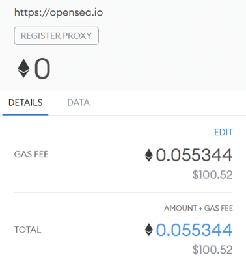
Task: Click the Ethereum icon next to total value
Action: point(149,230)
